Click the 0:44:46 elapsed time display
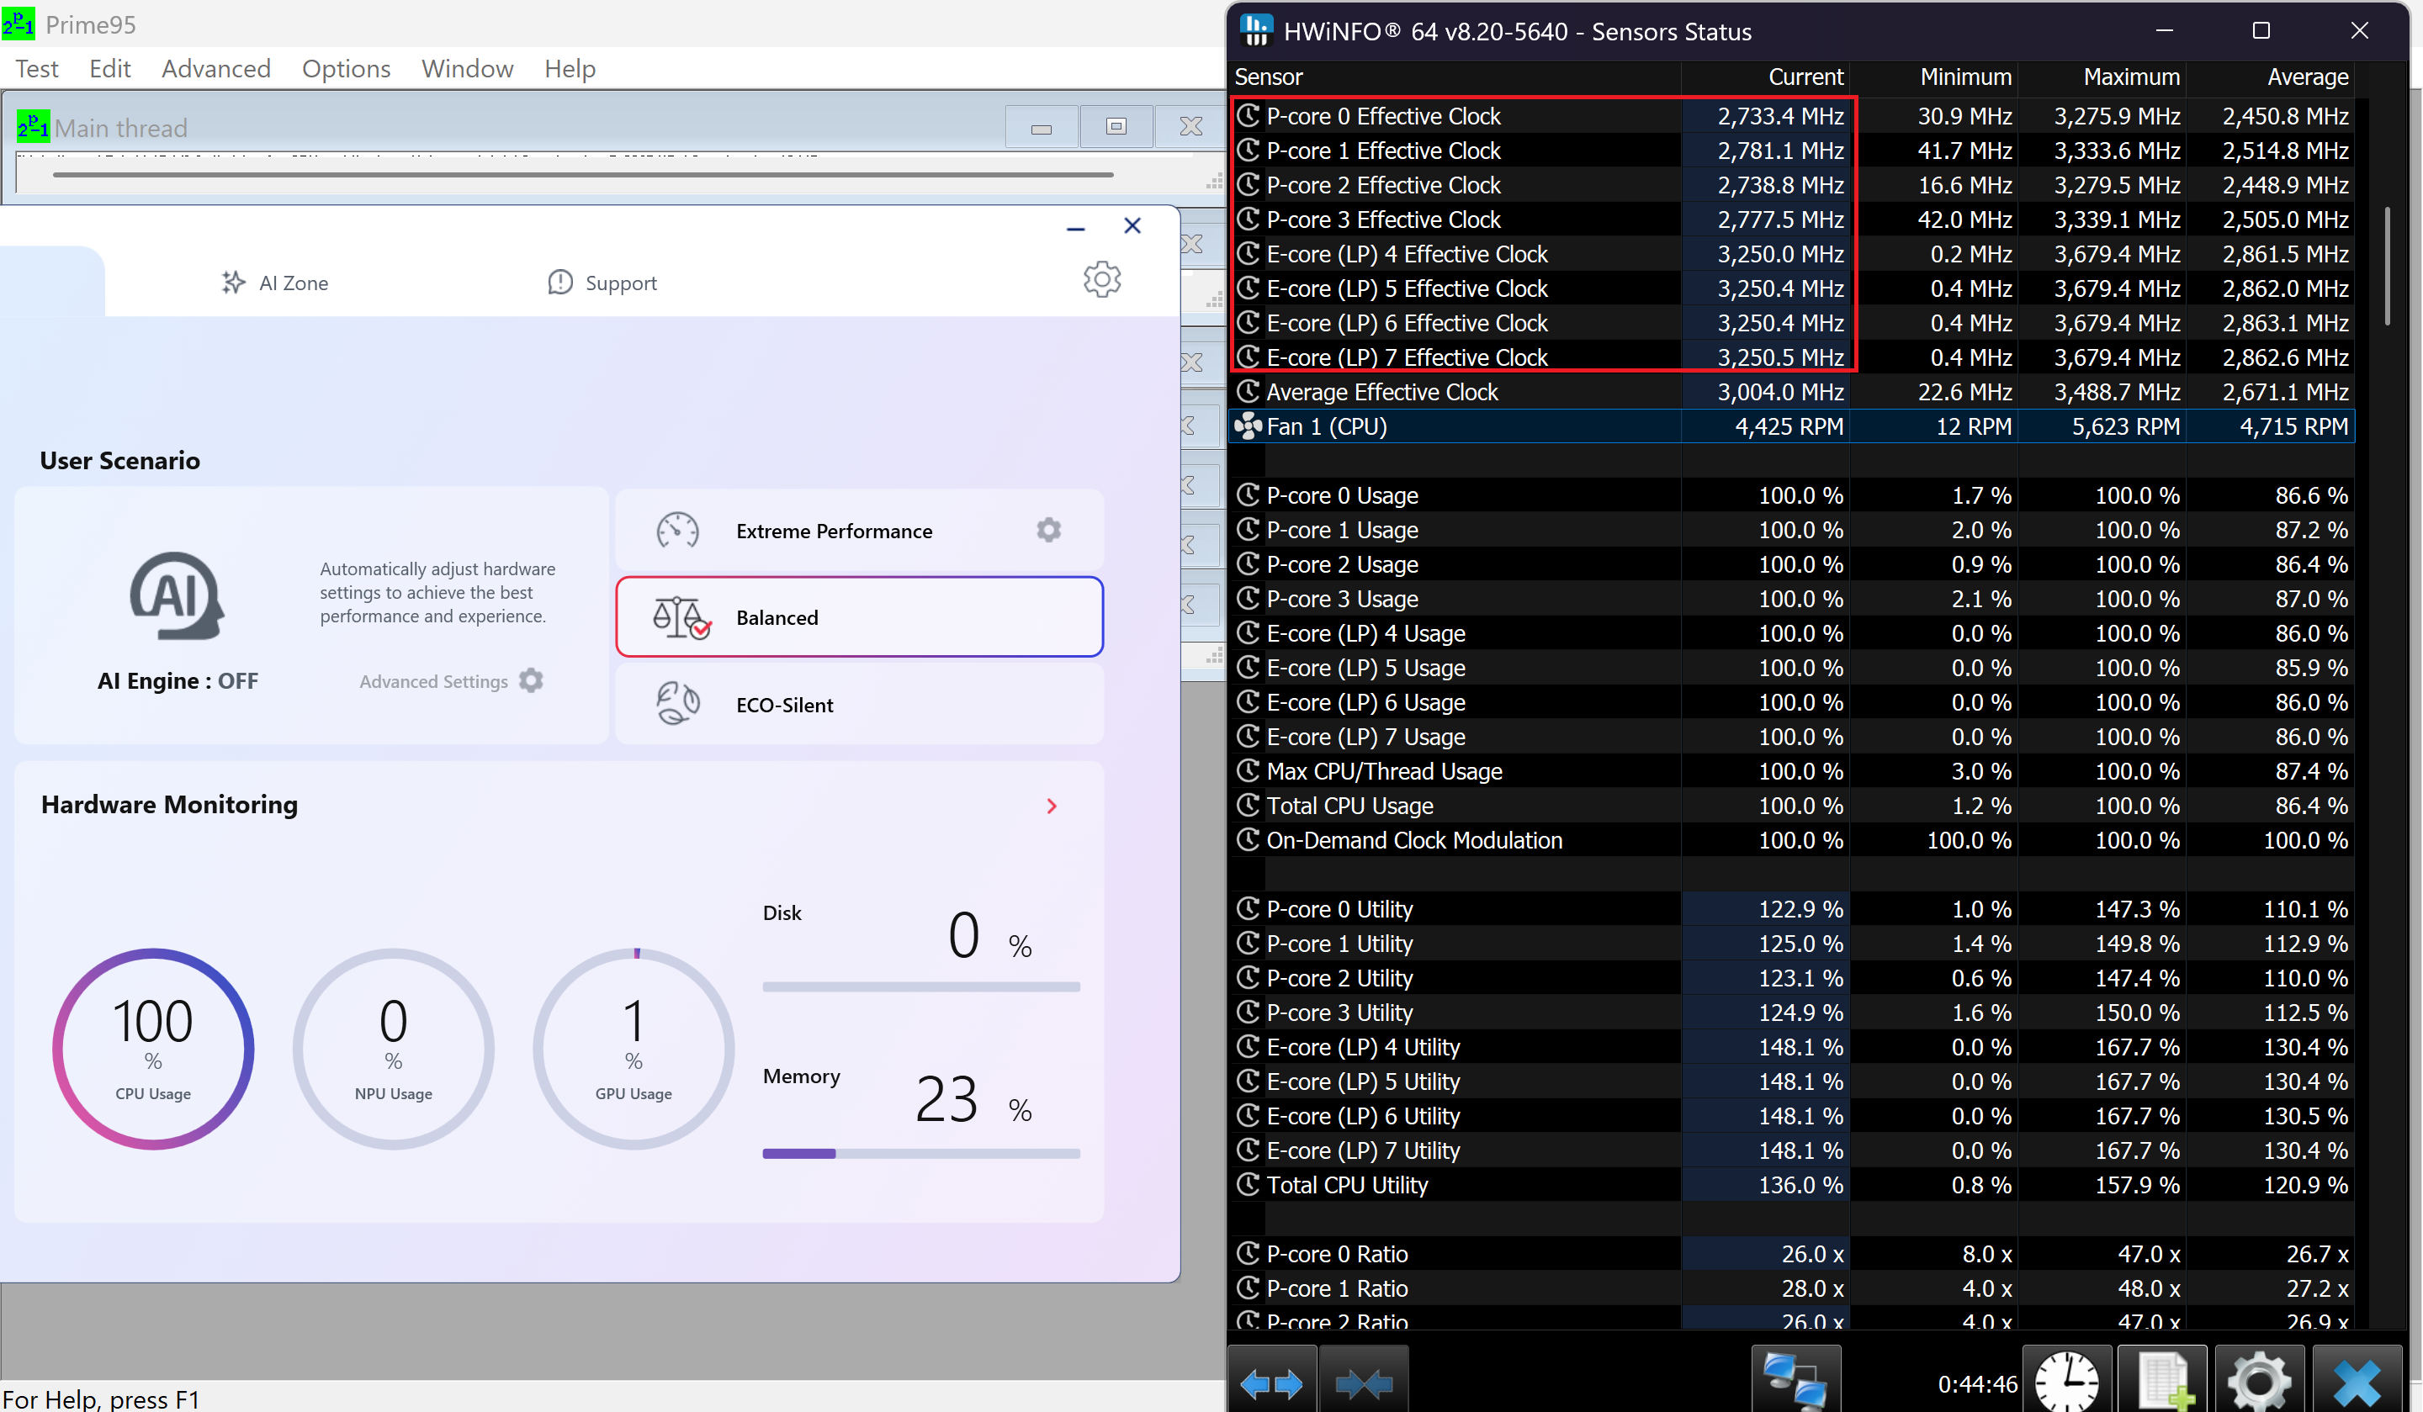2423x1412 pixels. (1977, 1384)
